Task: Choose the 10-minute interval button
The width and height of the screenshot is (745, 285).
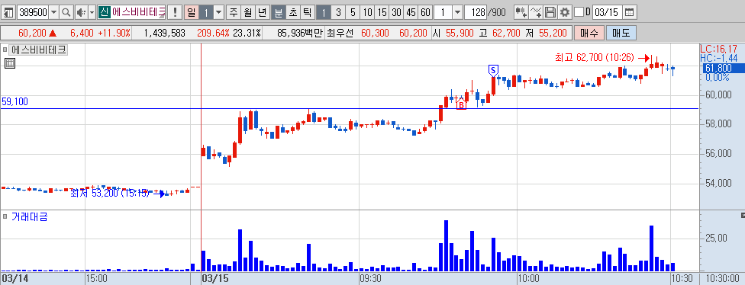Action: tap(367, 12)
